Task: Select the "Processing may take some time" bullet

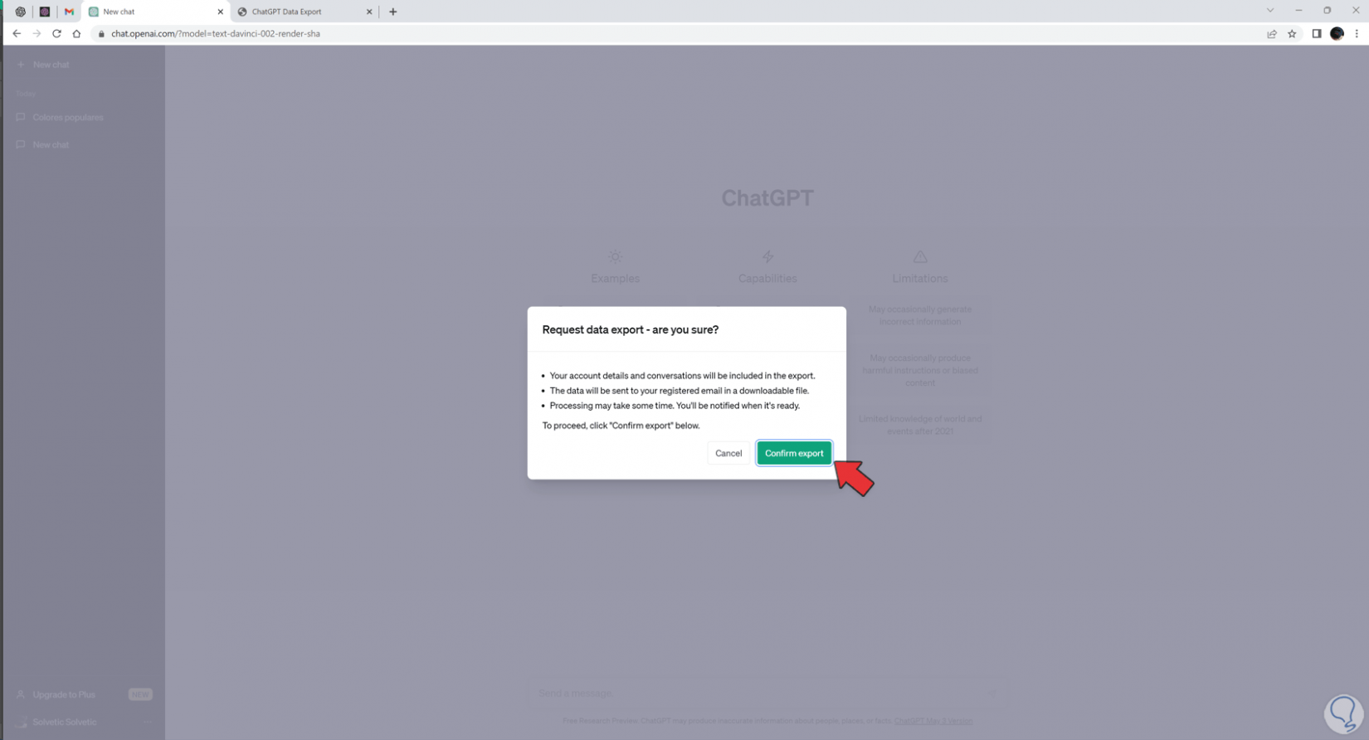Action: pos(675,406)
